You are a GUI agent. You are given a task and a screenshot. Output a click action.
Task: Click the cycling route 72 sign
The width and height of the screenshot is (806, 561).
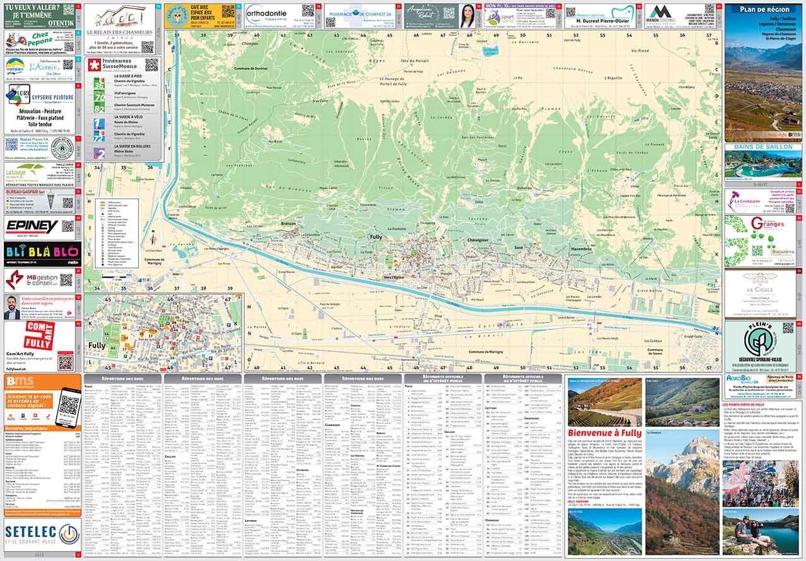(x=99, y=136)
